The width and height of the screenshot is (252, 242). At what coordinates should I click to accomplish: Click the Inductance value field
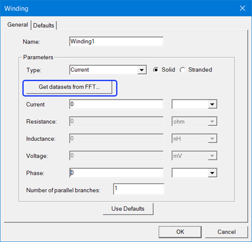[116, 138]
